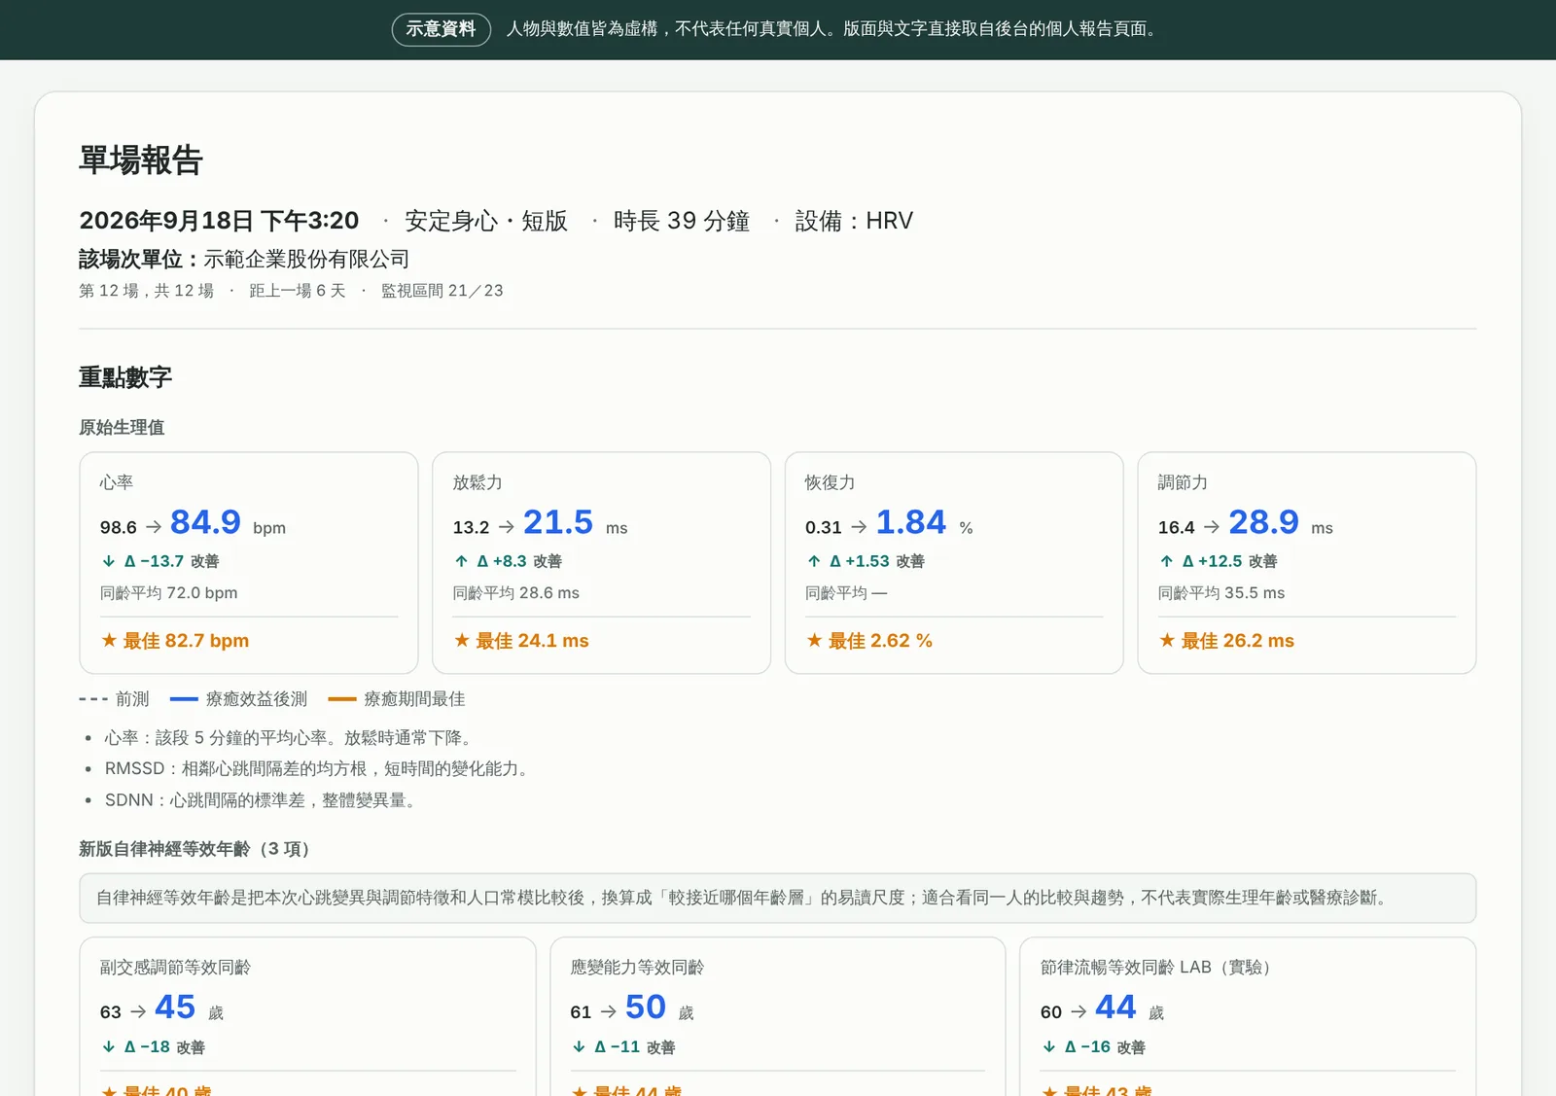This screenshot has width=1556, height=1096.
Task: Click the up arrow icon beside Δ +1.53
Action: 814,561
